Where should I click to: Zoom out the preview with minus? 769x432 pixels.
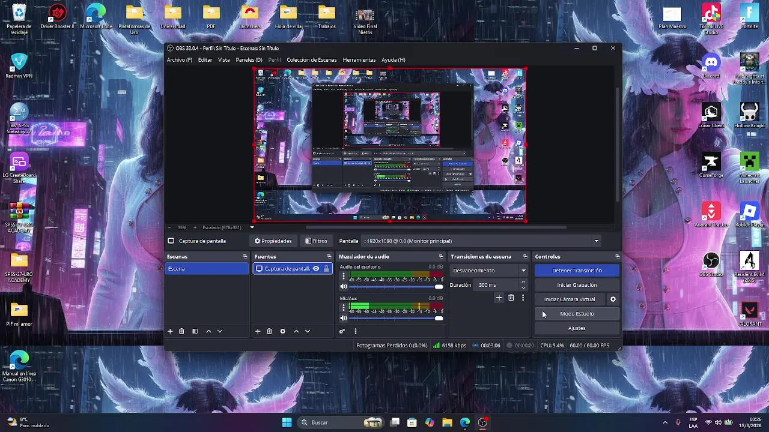(169, 227)
